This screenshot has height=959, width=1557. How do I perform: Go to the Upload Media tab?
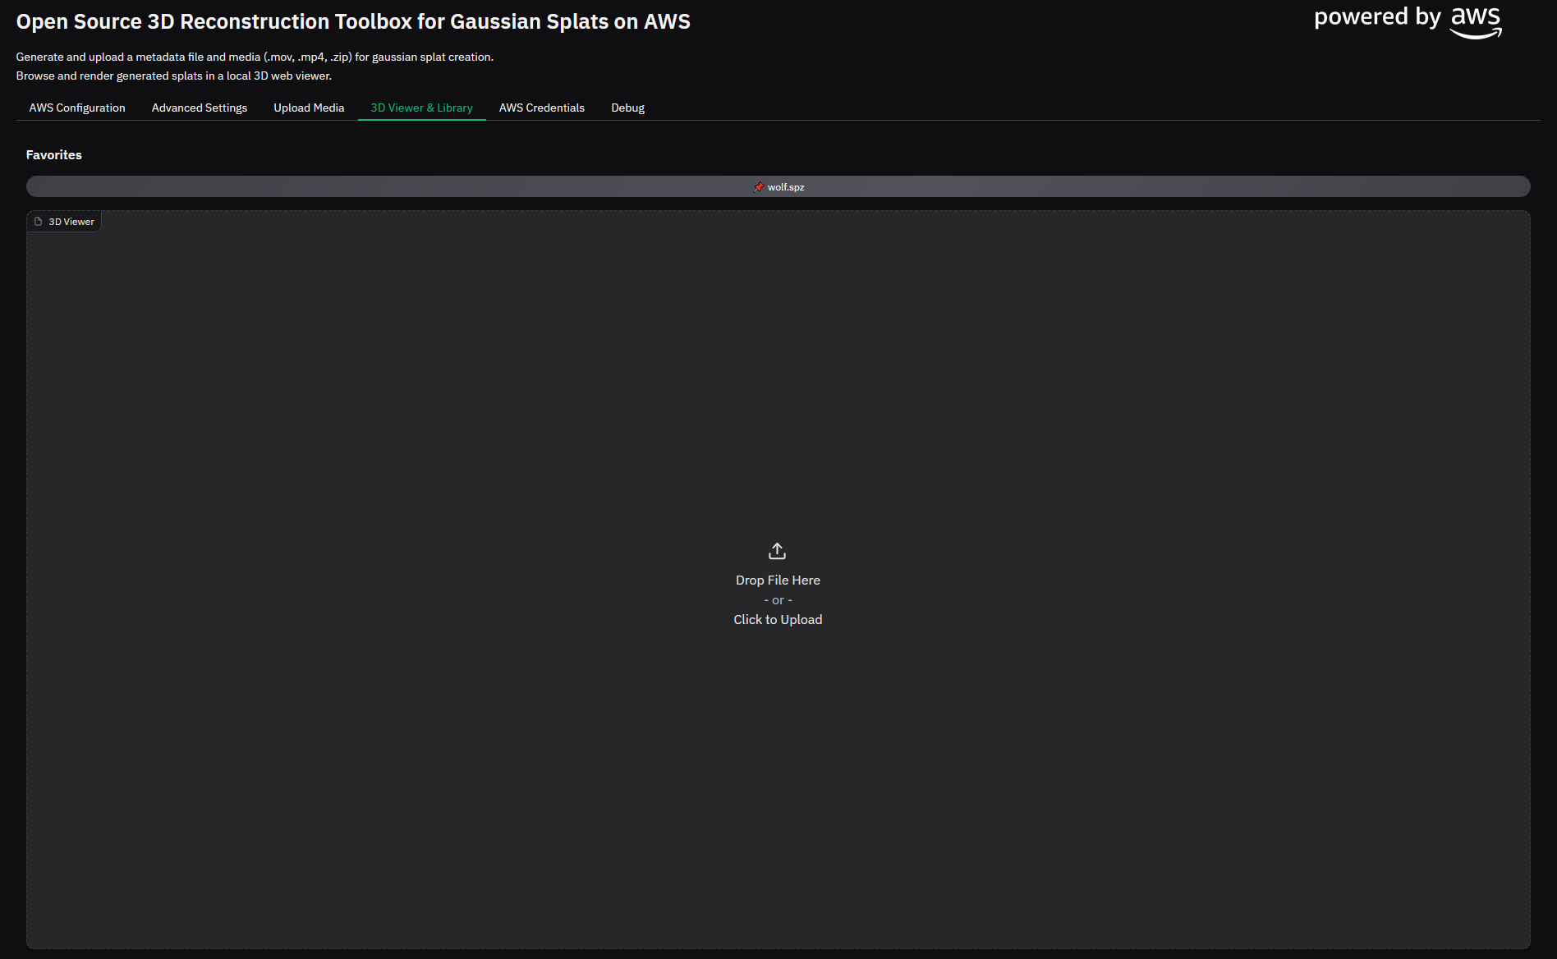[309, 108]
